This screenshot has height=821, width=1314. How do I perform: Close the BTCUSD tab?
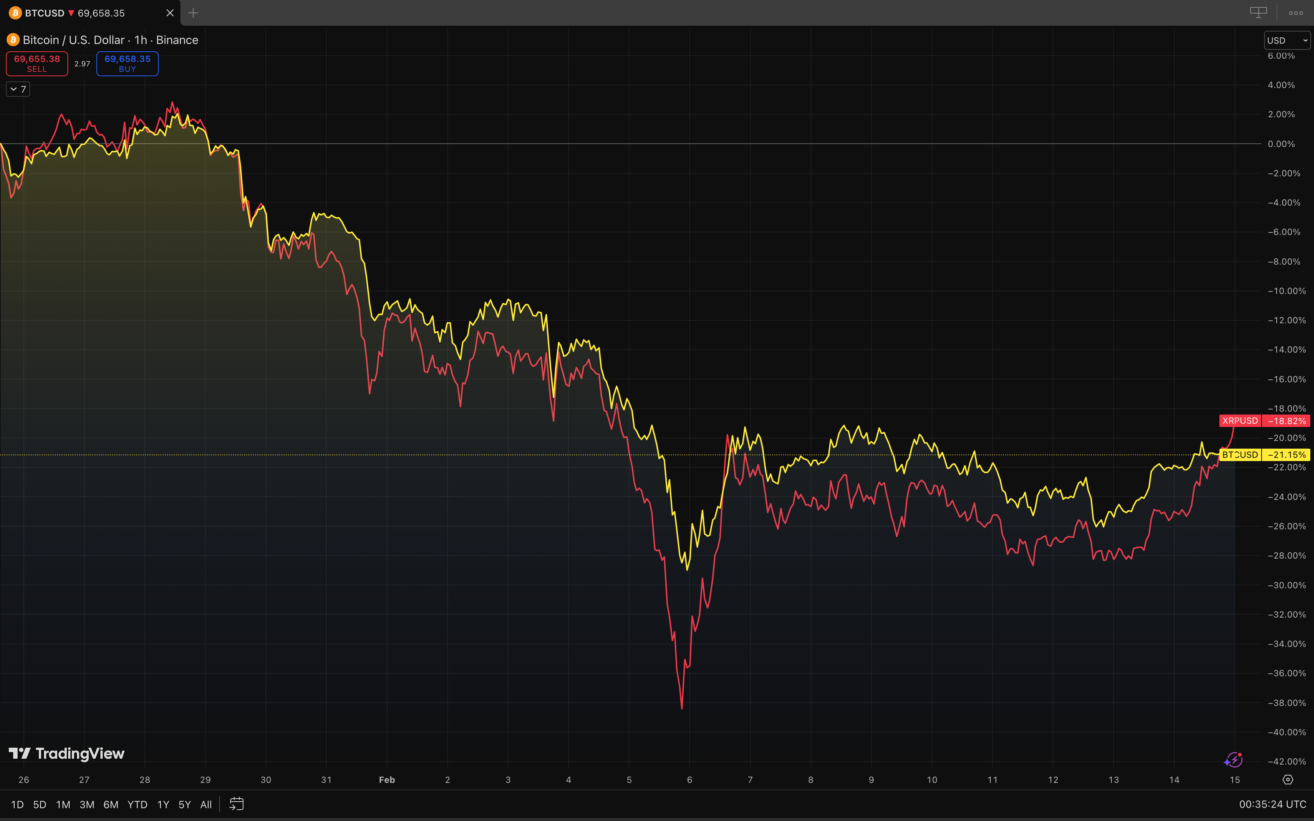click(170, 13)
